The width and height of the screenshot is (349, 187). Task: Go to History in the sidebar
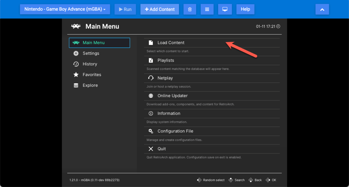90,64
